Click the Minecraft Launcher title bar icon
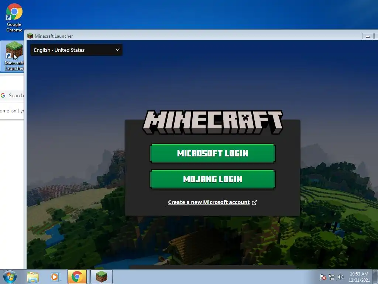Image resolution: width=378 pixels, height=284 pixels. (30, 36)
